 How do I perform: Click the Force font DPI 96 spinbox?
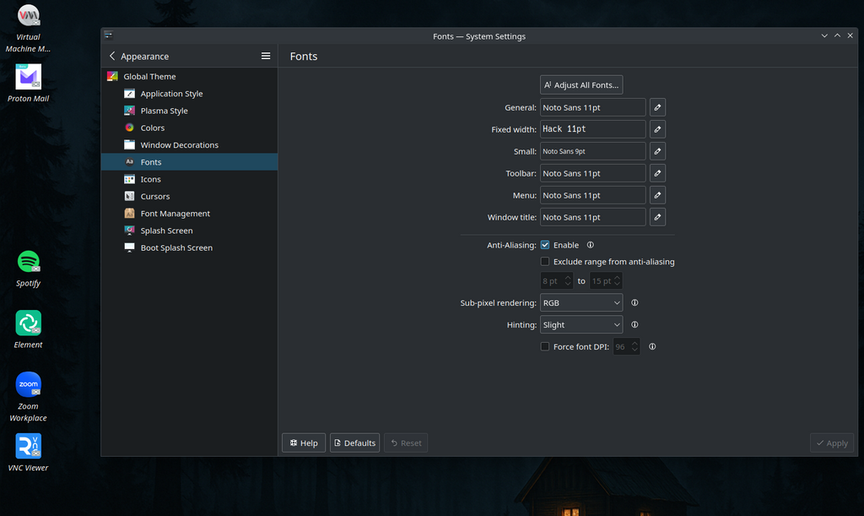627,347
